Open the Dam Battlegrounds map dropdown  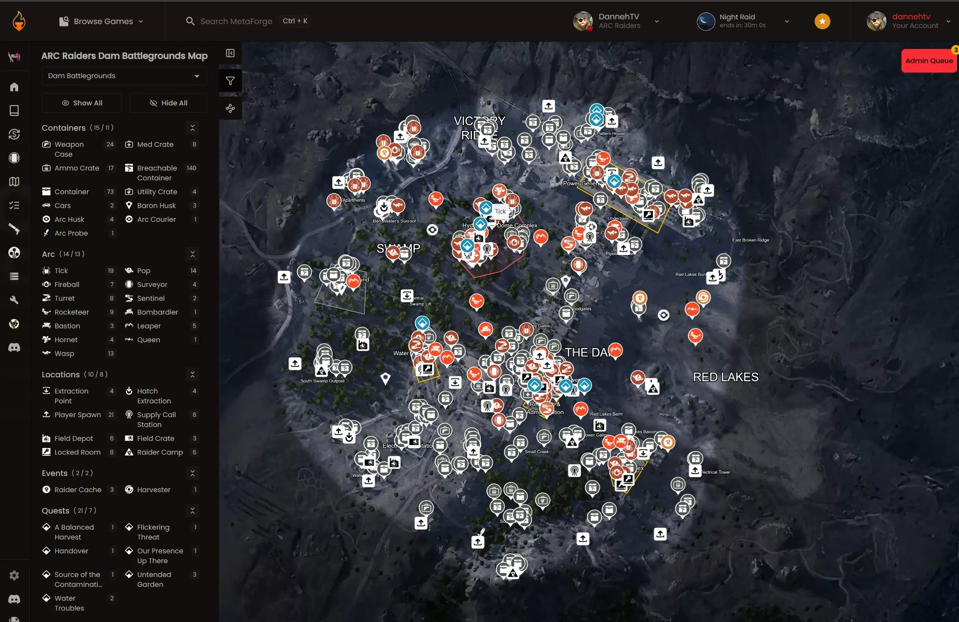point(124,76)
